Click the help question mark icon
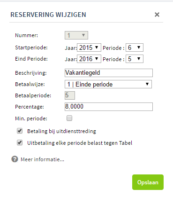The height and width of the screenshot is (197, 173). coord(15,159)
